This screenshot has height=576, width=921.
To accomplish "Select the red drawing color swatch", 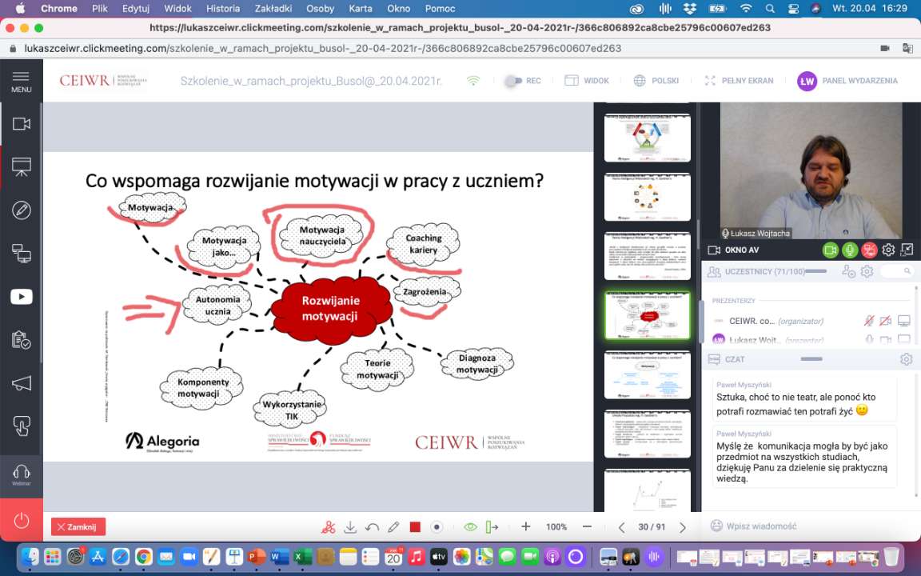I will point(415,527).
